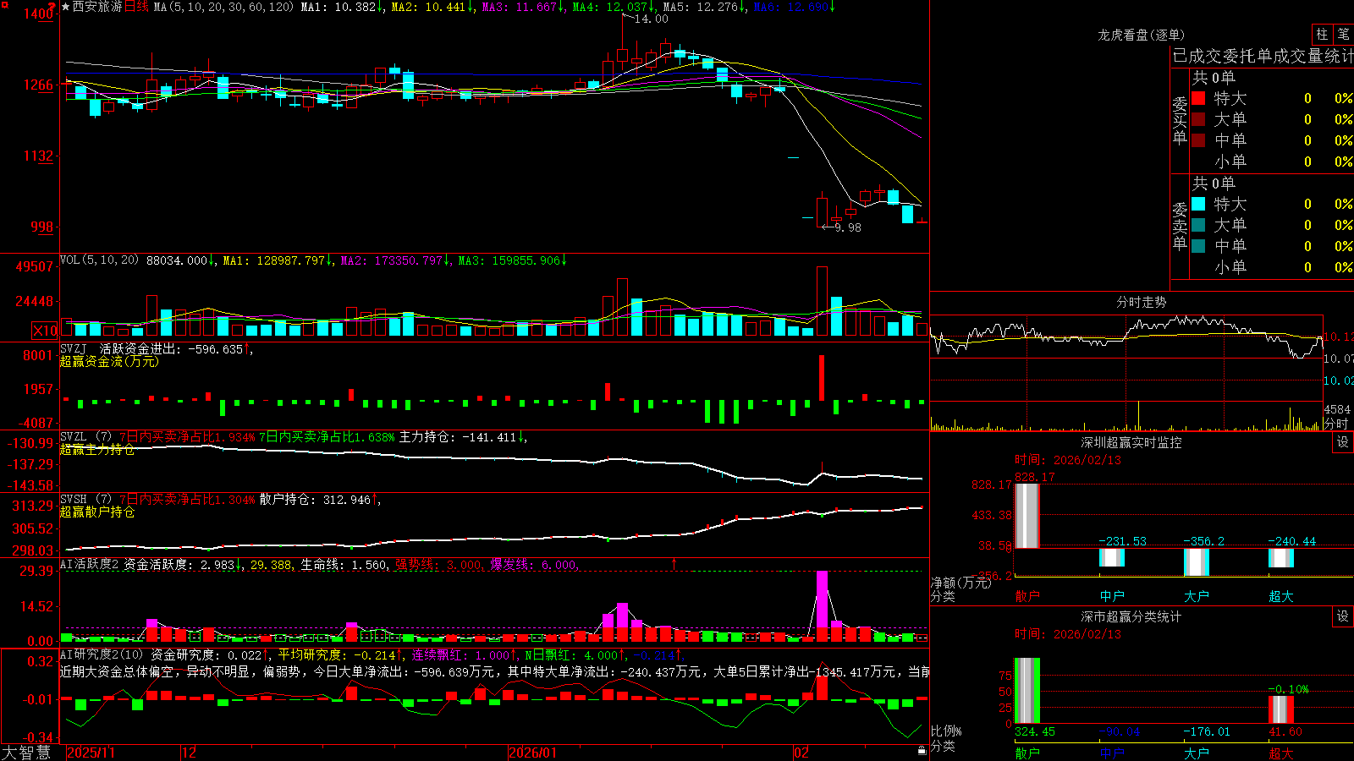Viewport: 1354px width, 761px height.
Task: Click the 大智慧 logo at bottom left
Action: pyautogui.click(x=26, y=753)
